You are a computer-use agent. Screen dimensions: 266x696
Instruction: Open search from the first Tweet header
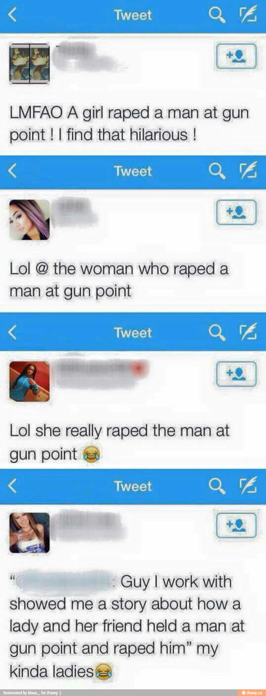[217, 15]
